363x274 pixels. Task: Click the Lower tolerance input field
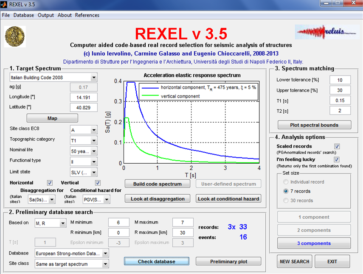pyautogui.click(x=340, y=80)
